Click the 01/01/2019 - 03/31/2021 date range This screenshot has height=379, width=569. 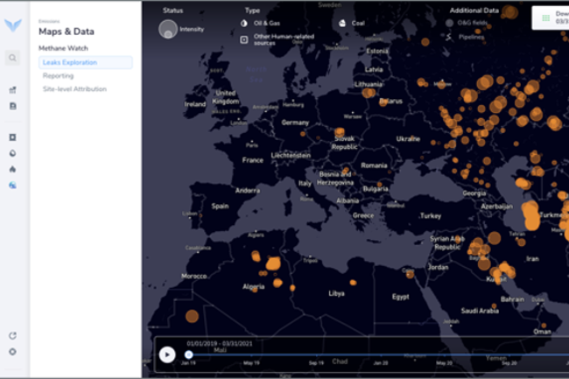click(x=220, y=343)
